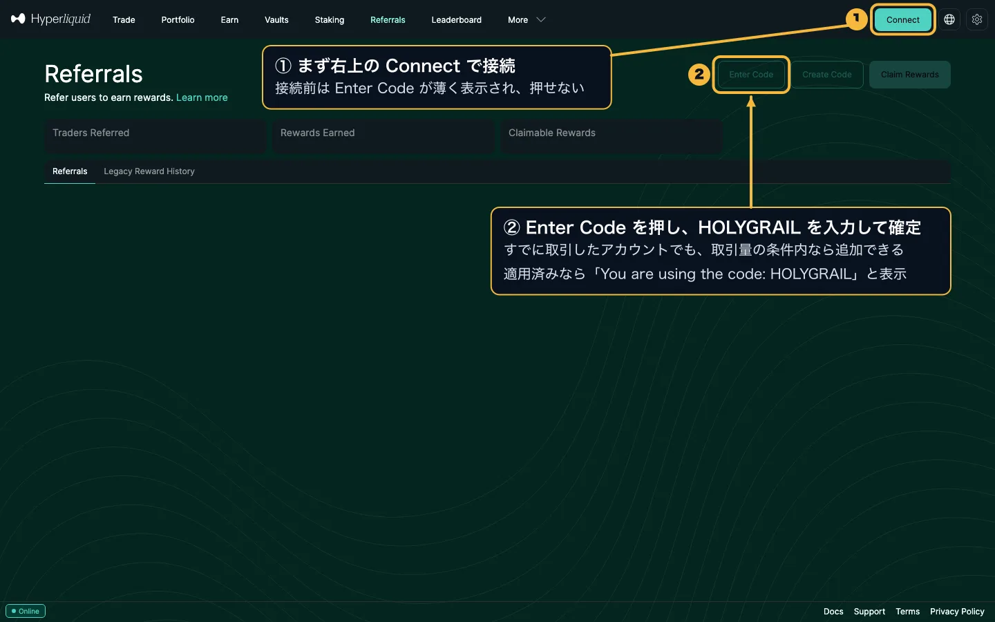Open the Terms footer link
This screenshot has width=995, height=622.
pyautogui.click(x=907, y=612)
